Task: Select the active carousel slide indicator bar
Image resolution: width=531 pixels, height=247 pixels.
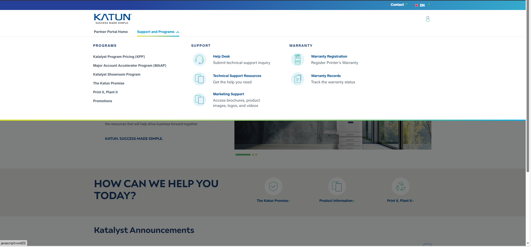Action: 243,155
